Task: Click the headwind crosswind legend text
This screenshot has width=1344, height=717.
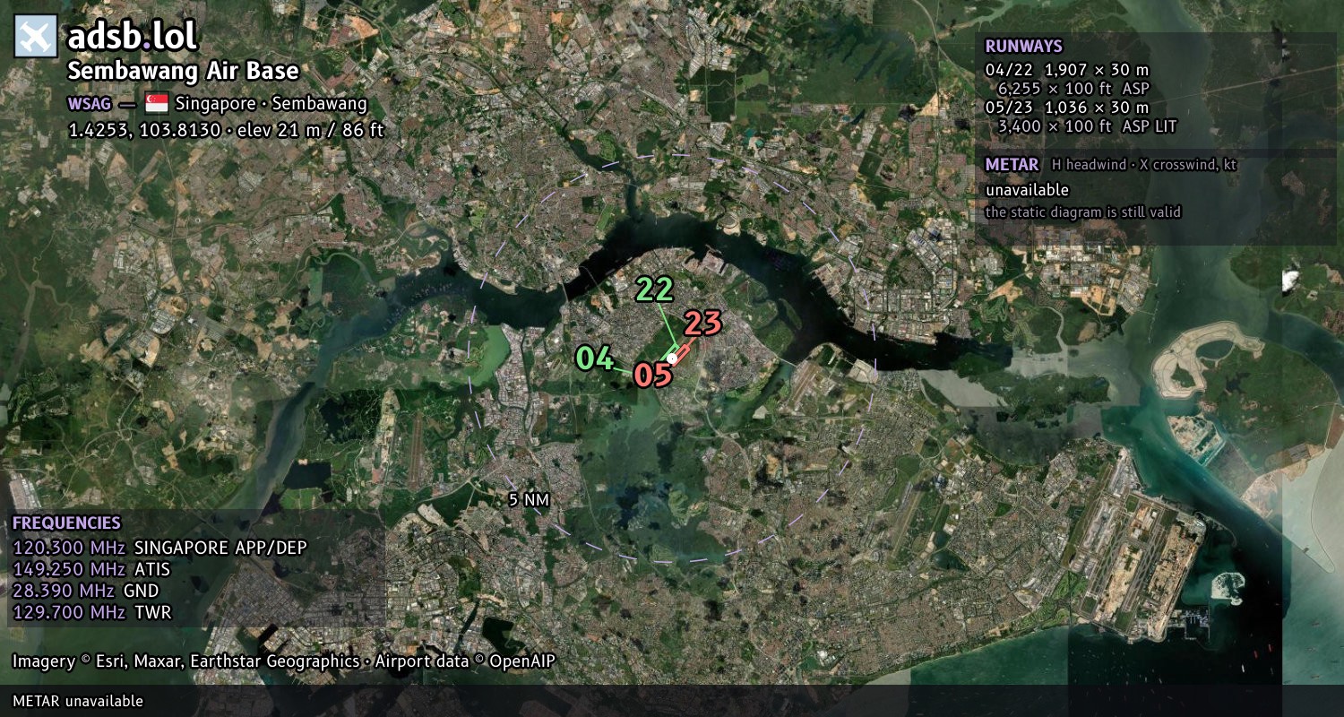Action: point(1144,165)
